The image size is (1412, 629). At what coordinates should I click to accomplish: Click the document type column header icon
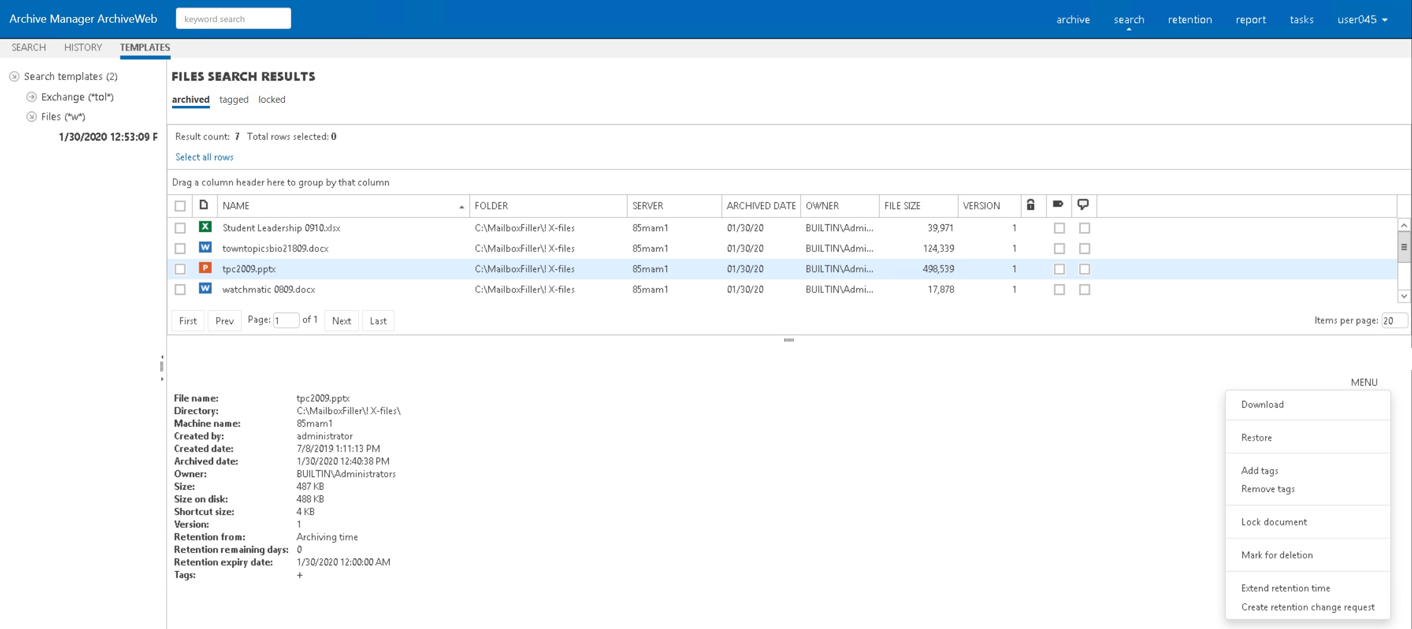(204, 205)
